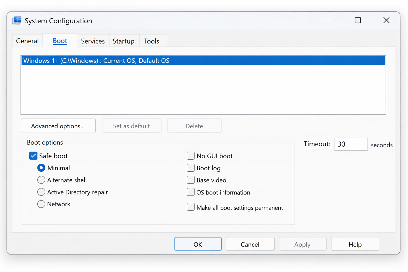Select the Windows 11 boot entry
Image resolution: width=408 pixels, height=272 pixels.
[x=203, y=61]
